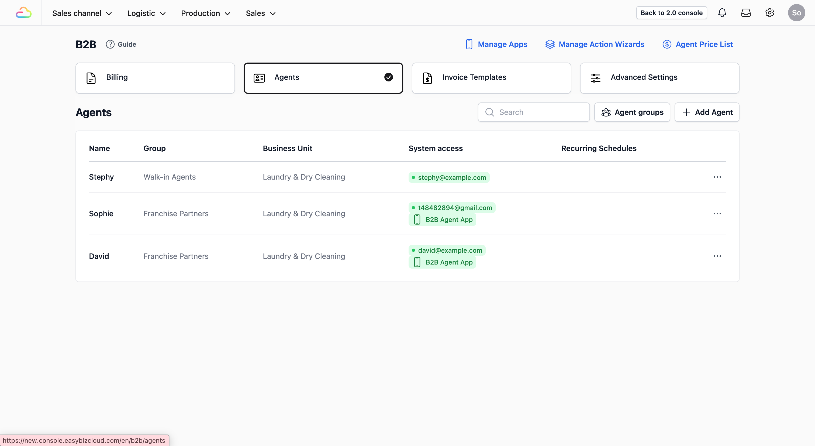Viewport: 815px width, 446px height.
Task: Switch to the Billing tab
Action: tap(155, 78)
